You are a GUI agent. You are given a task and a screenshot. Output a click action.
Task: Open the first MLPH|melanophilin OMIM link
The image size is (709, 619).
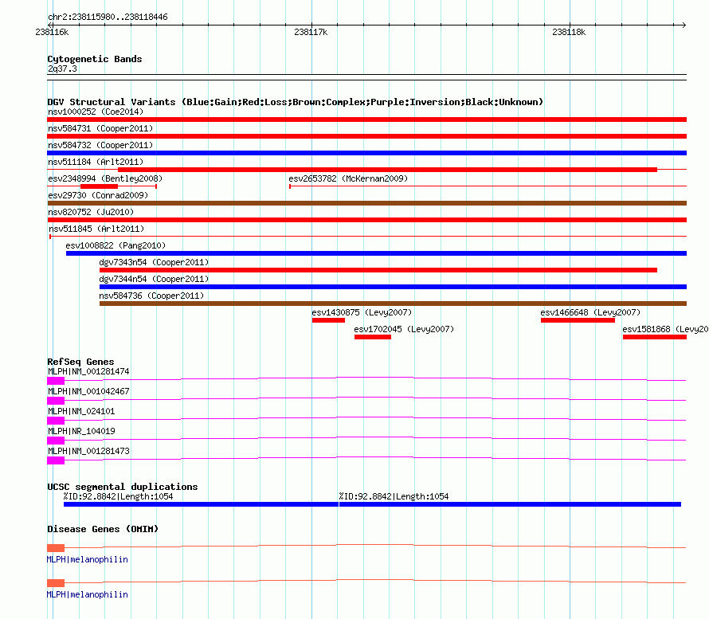click(x=88, y=559)
